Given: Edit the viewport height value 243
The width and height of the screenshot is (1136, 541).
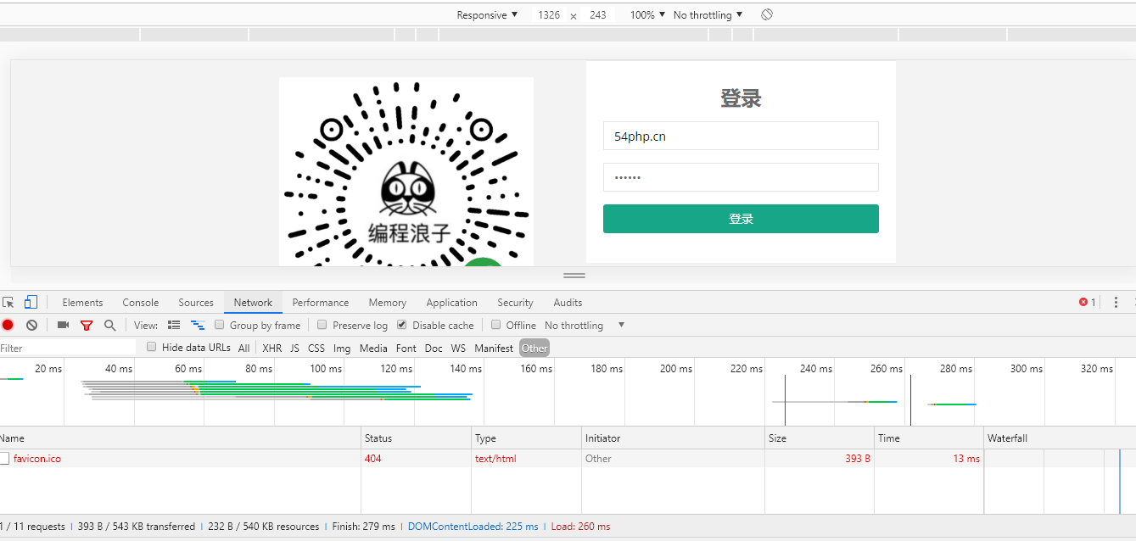Looking at the screenshot, I should 598,14.
